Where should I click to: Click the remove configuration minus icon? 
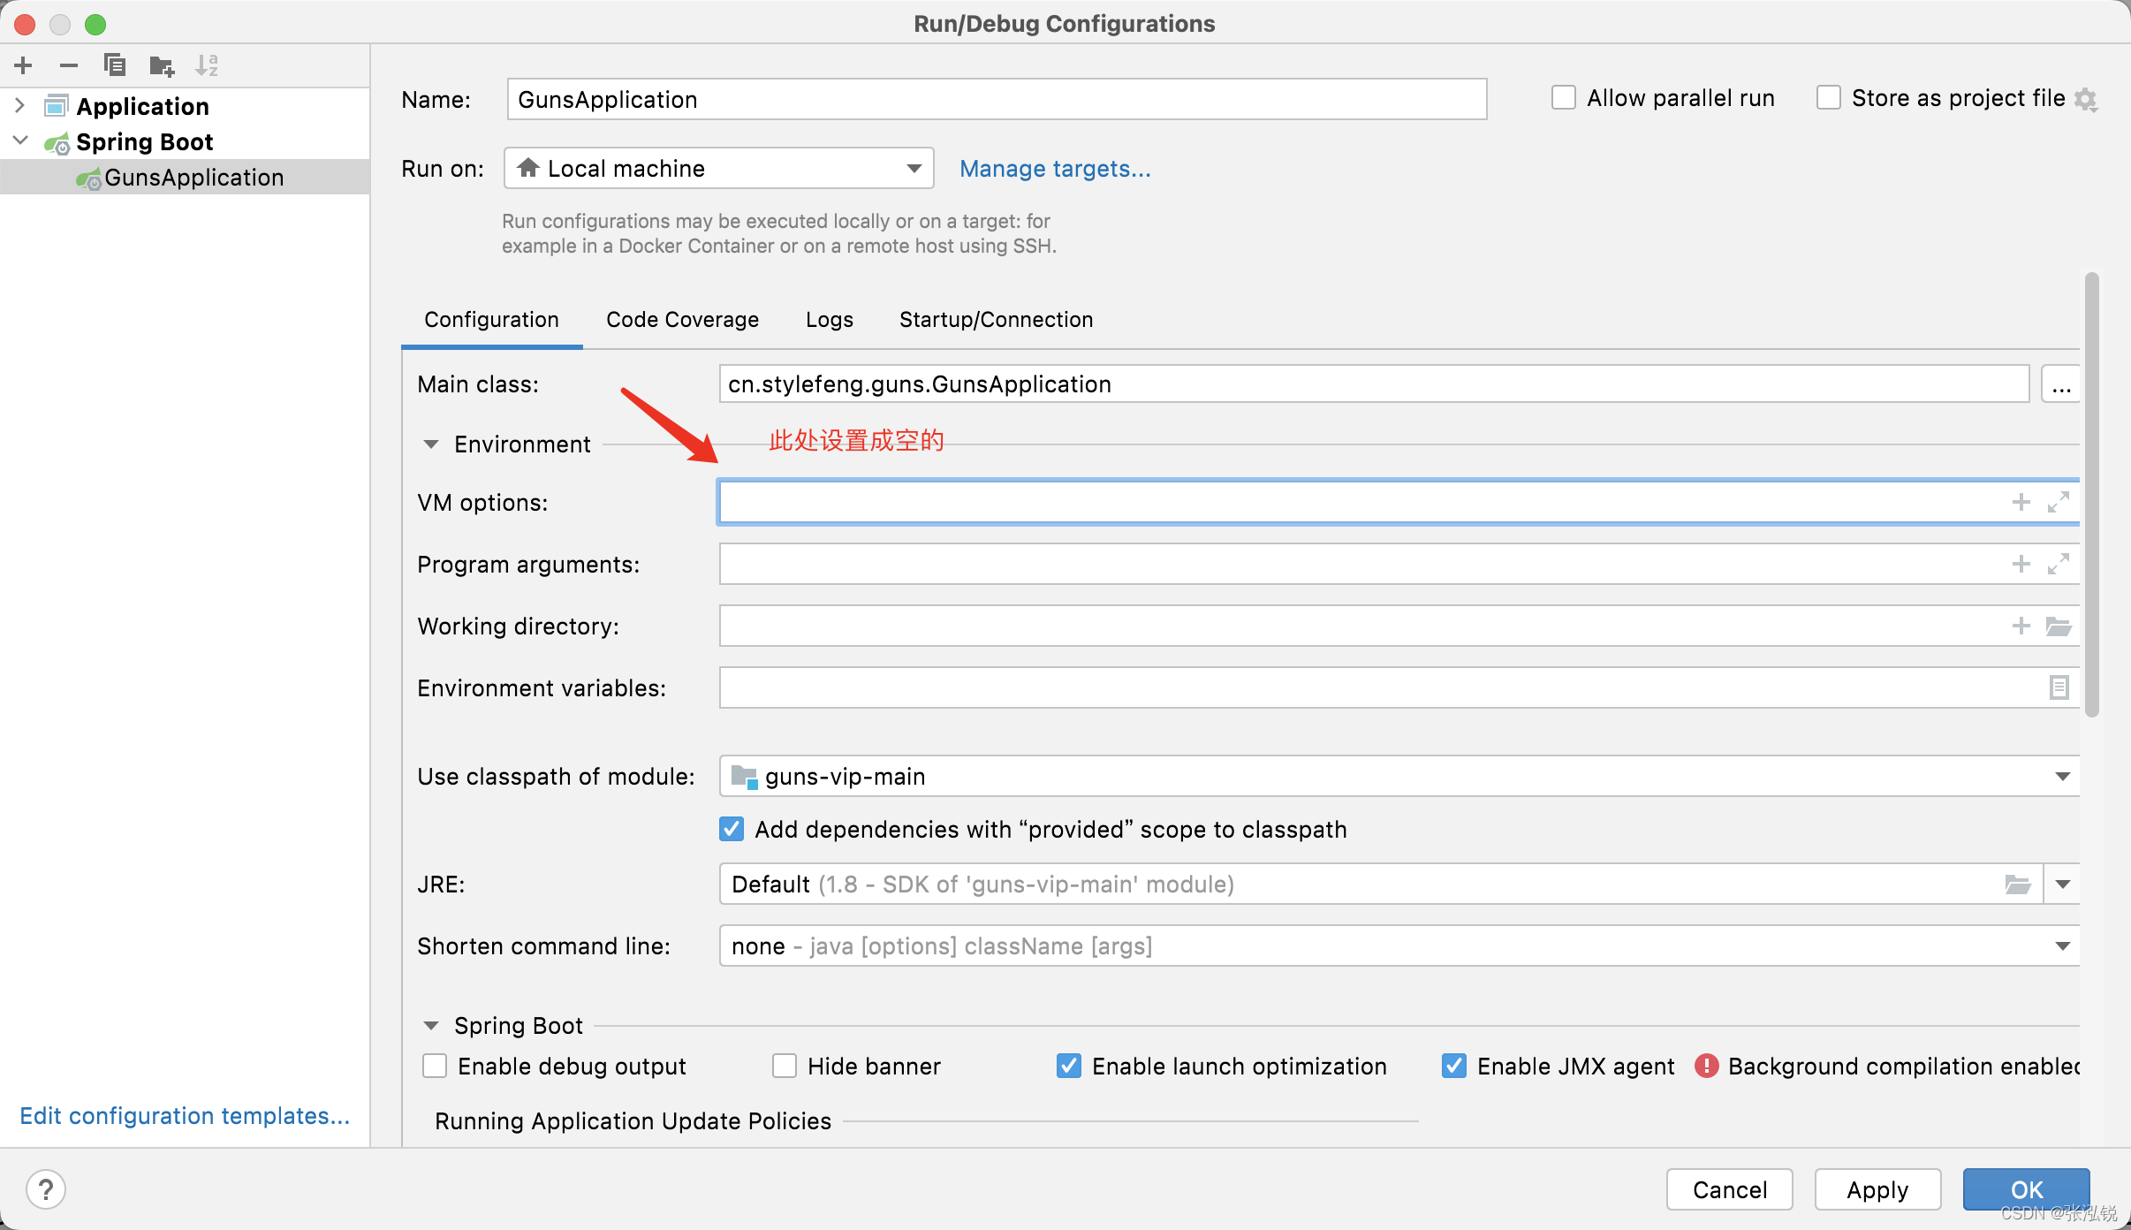click(69, 65)
